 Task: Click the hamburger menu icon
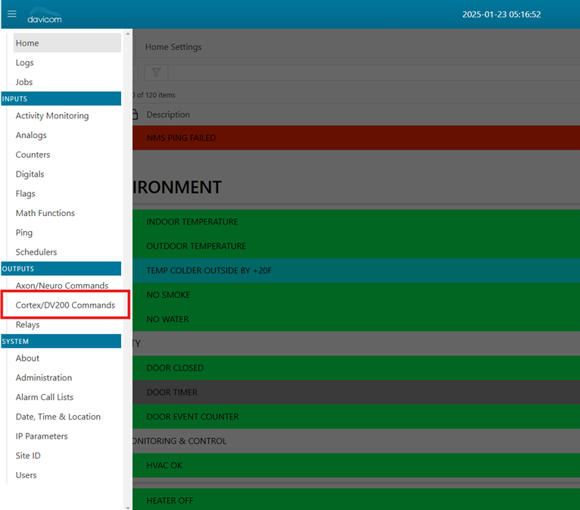(x=12, y=14)
